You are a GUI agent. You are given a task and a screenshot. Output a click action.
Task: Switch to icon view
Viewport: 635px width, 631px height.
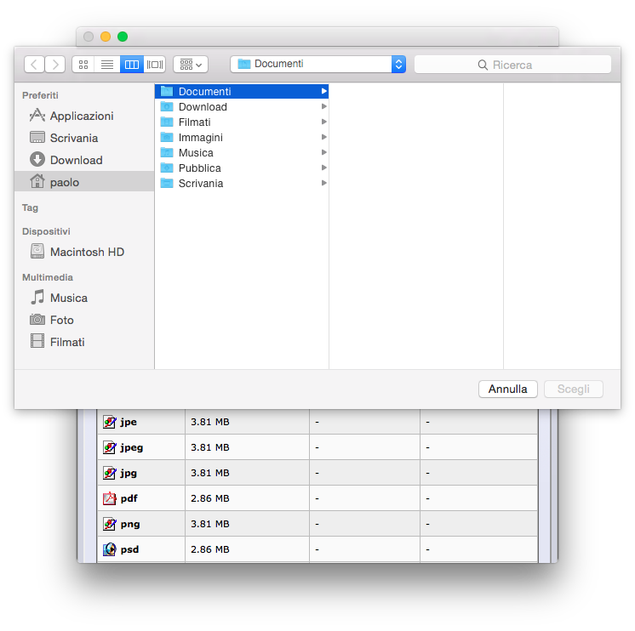point(83,65)
